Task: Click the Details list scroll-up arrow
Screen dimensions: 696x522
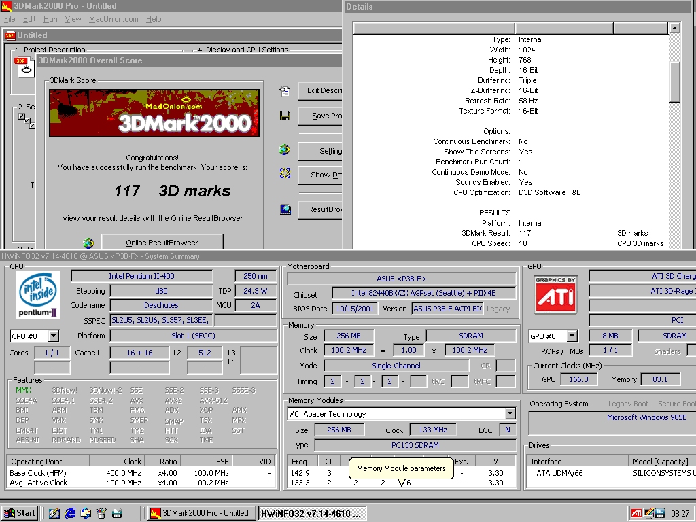Action: pyautogui.click(x=675, y=28)
